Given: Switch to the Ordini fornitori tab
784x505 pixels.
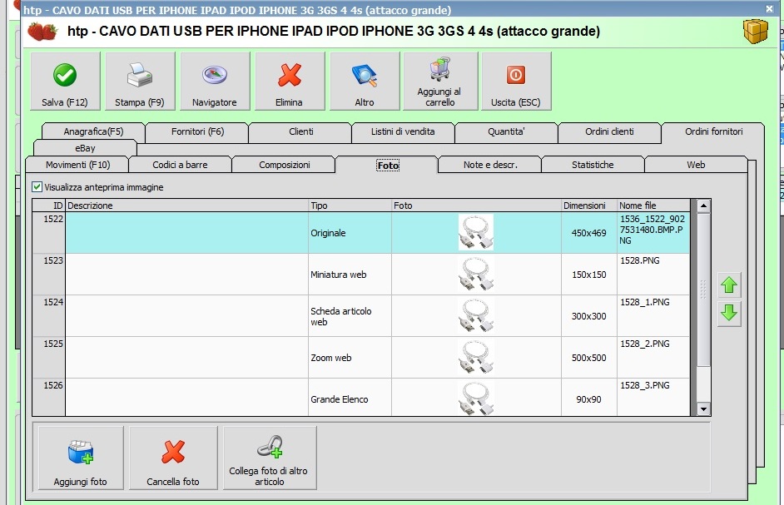Looking at the screenshot, I should coord(713,131).
